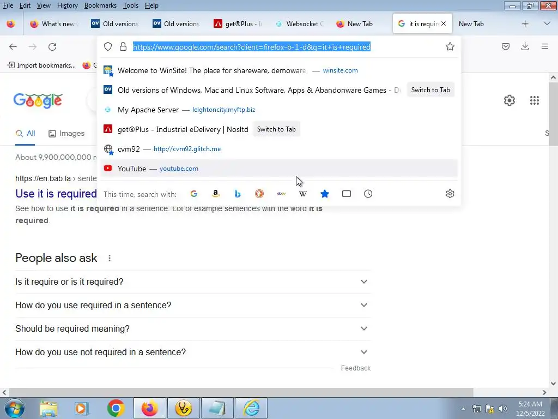Open the History menu
The image size is (558, 419).
[x=67, y=5]
